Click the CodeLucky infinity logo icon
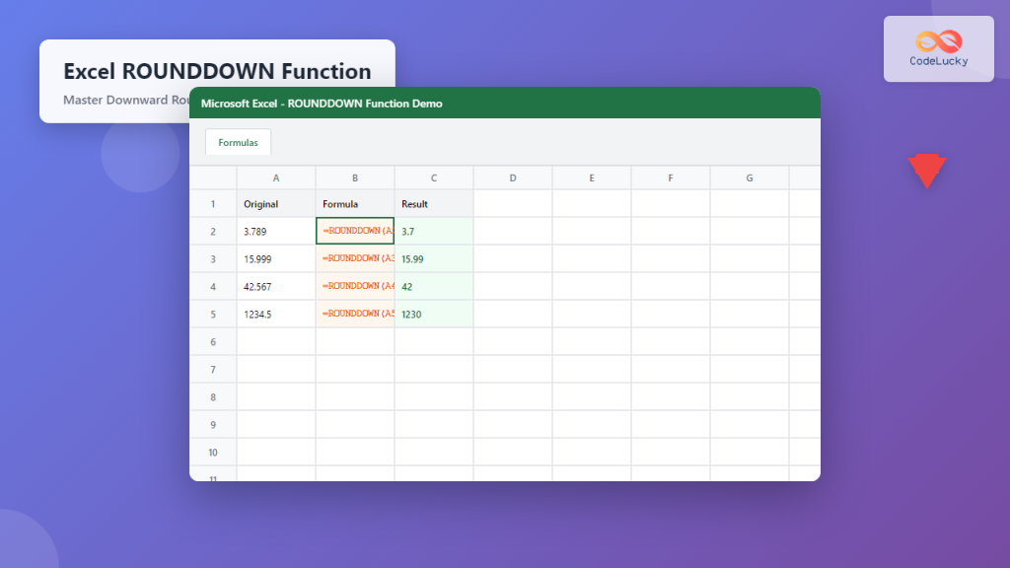1010x568 pixels. coord(938,41)
